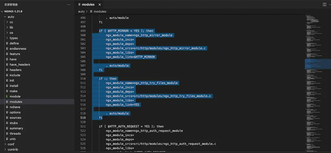
Task: Click the file icon next to summary
Action: 7,128
